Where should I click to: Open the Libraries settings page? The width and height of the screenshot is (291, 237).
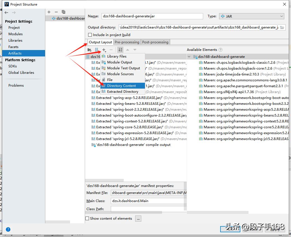coord(15,41)
